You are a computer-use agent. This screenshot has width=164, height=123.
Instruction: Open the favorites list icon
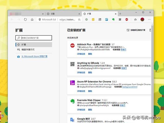point(136,19)
